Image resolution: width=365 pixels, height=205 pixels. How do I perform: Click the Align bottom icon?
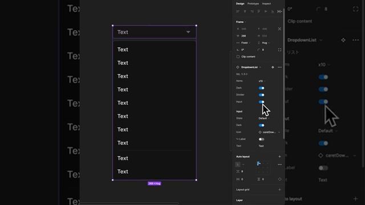pos(273,11)
